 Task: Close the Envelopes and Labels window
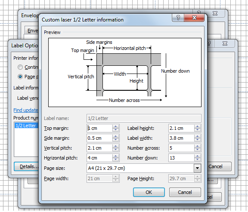pyautogui.click(x=215, y=13)
